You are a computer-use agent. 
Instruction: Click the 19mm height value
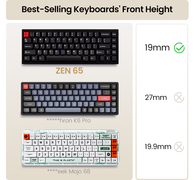coord(157,48)
